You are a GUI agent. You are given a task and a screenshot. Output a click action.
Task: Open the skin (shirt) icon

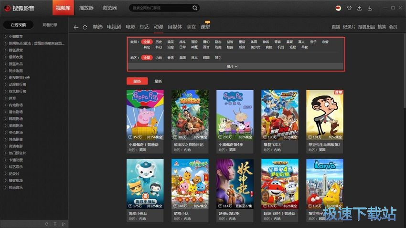(x=349, y=8)
